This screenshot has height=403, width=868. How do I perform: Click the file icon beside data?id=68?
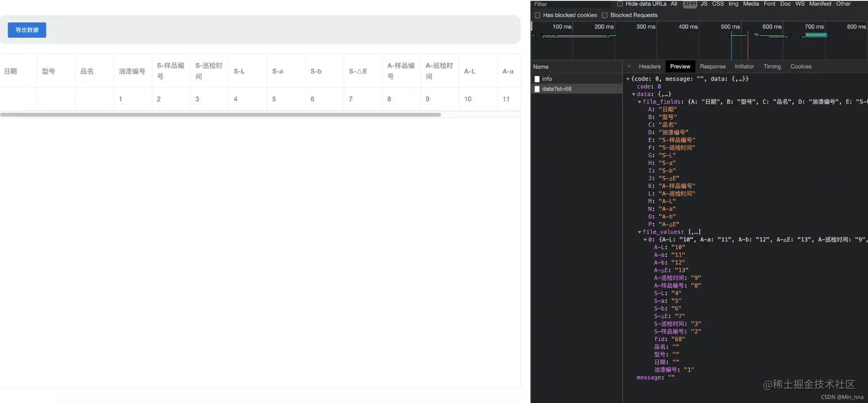(x=537, y=89)
